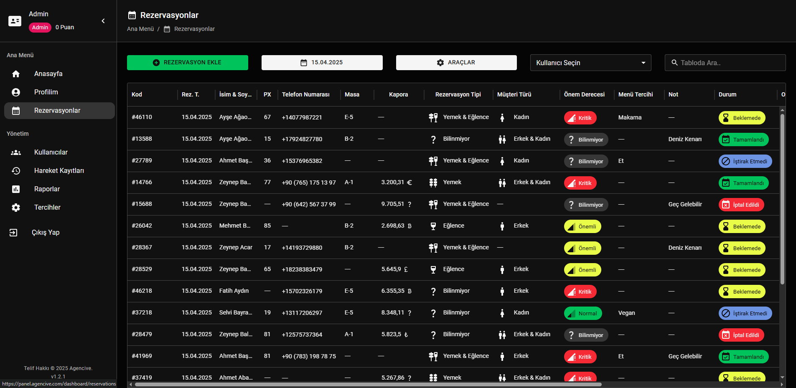This screenshot has height=388, width=796.
Task: Open the Kullanıcı Seçin dropdown
Action: click(x=590, y=63)
